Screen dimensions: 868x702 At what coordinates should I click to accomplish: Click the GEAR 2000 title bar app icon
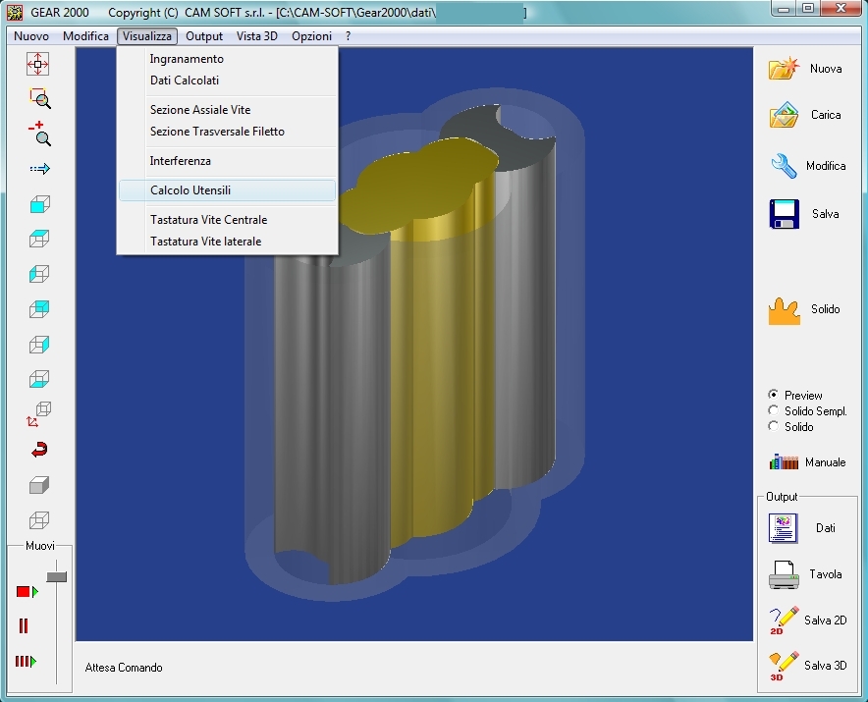pos(15,12)
